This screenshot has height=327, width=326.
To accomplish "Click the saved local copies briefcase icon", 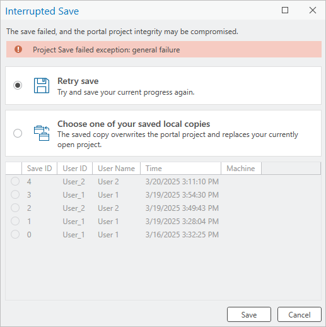I will click(42, 133).
